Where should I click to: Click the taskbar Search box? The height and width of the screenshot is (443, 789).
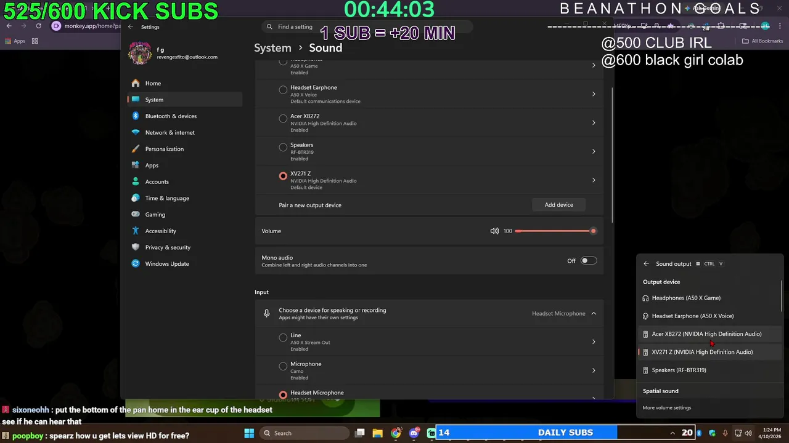[x=305, y=433]
